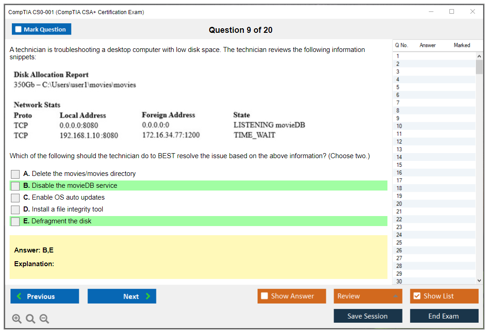Check the Install a file integrity tool option

point(15,210)
